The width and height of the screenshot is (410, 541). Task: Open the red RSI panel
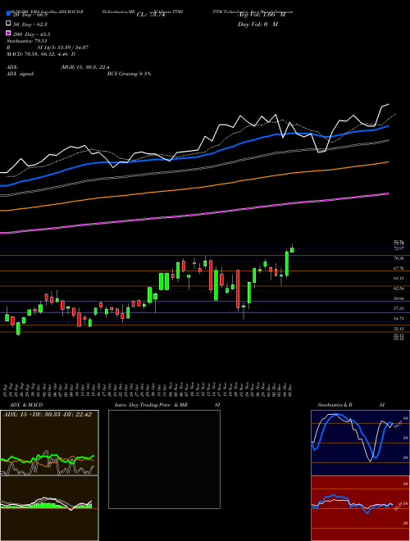pyautogui.click(x=360, y=508)
